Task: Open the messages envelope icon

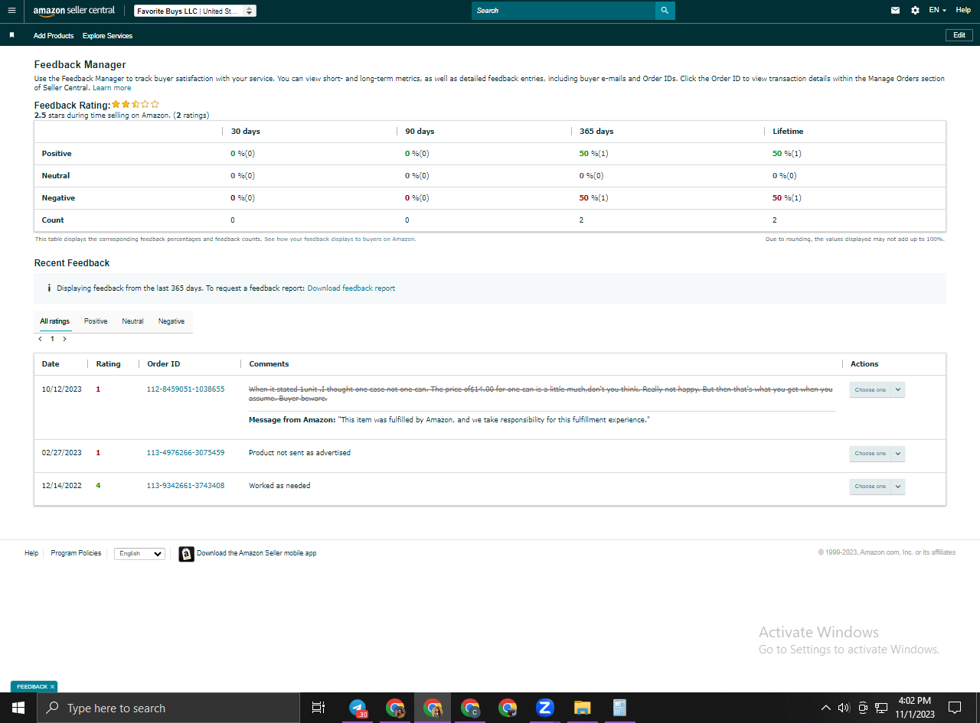Action: (x=895, y=11)
